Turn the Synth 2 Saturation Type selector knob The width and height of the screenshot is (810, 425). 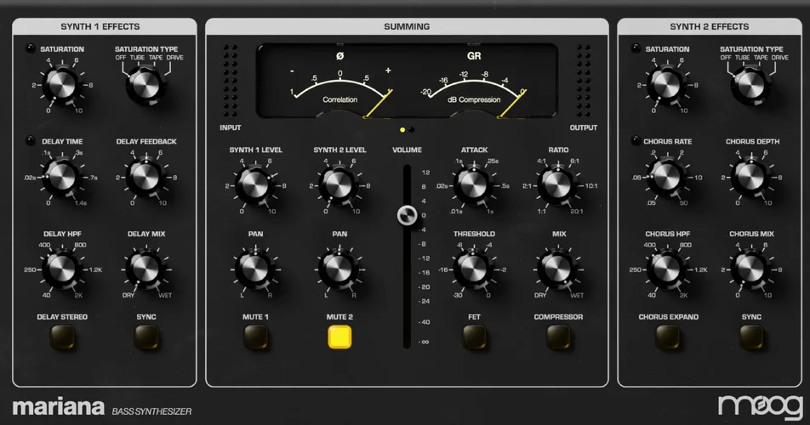(750, 85)
